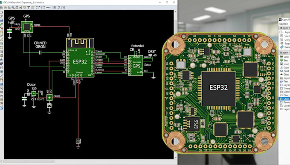The width and height of the screenshot is (290, 165).
Task: Click the red-orange tool icon in left toolbar
Action: click(1, 28)
